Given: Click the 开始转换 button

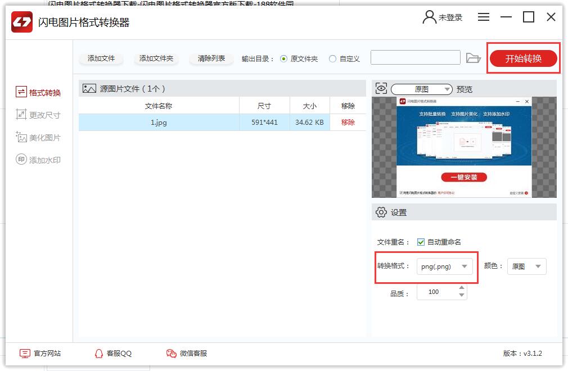Looking at the screenshot, I should tap(523, 58).
